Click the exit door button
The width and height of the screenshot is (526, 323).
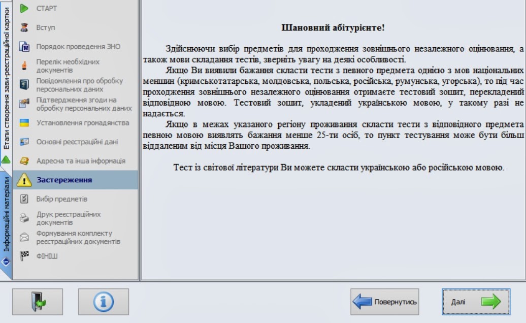click(38, 302)
